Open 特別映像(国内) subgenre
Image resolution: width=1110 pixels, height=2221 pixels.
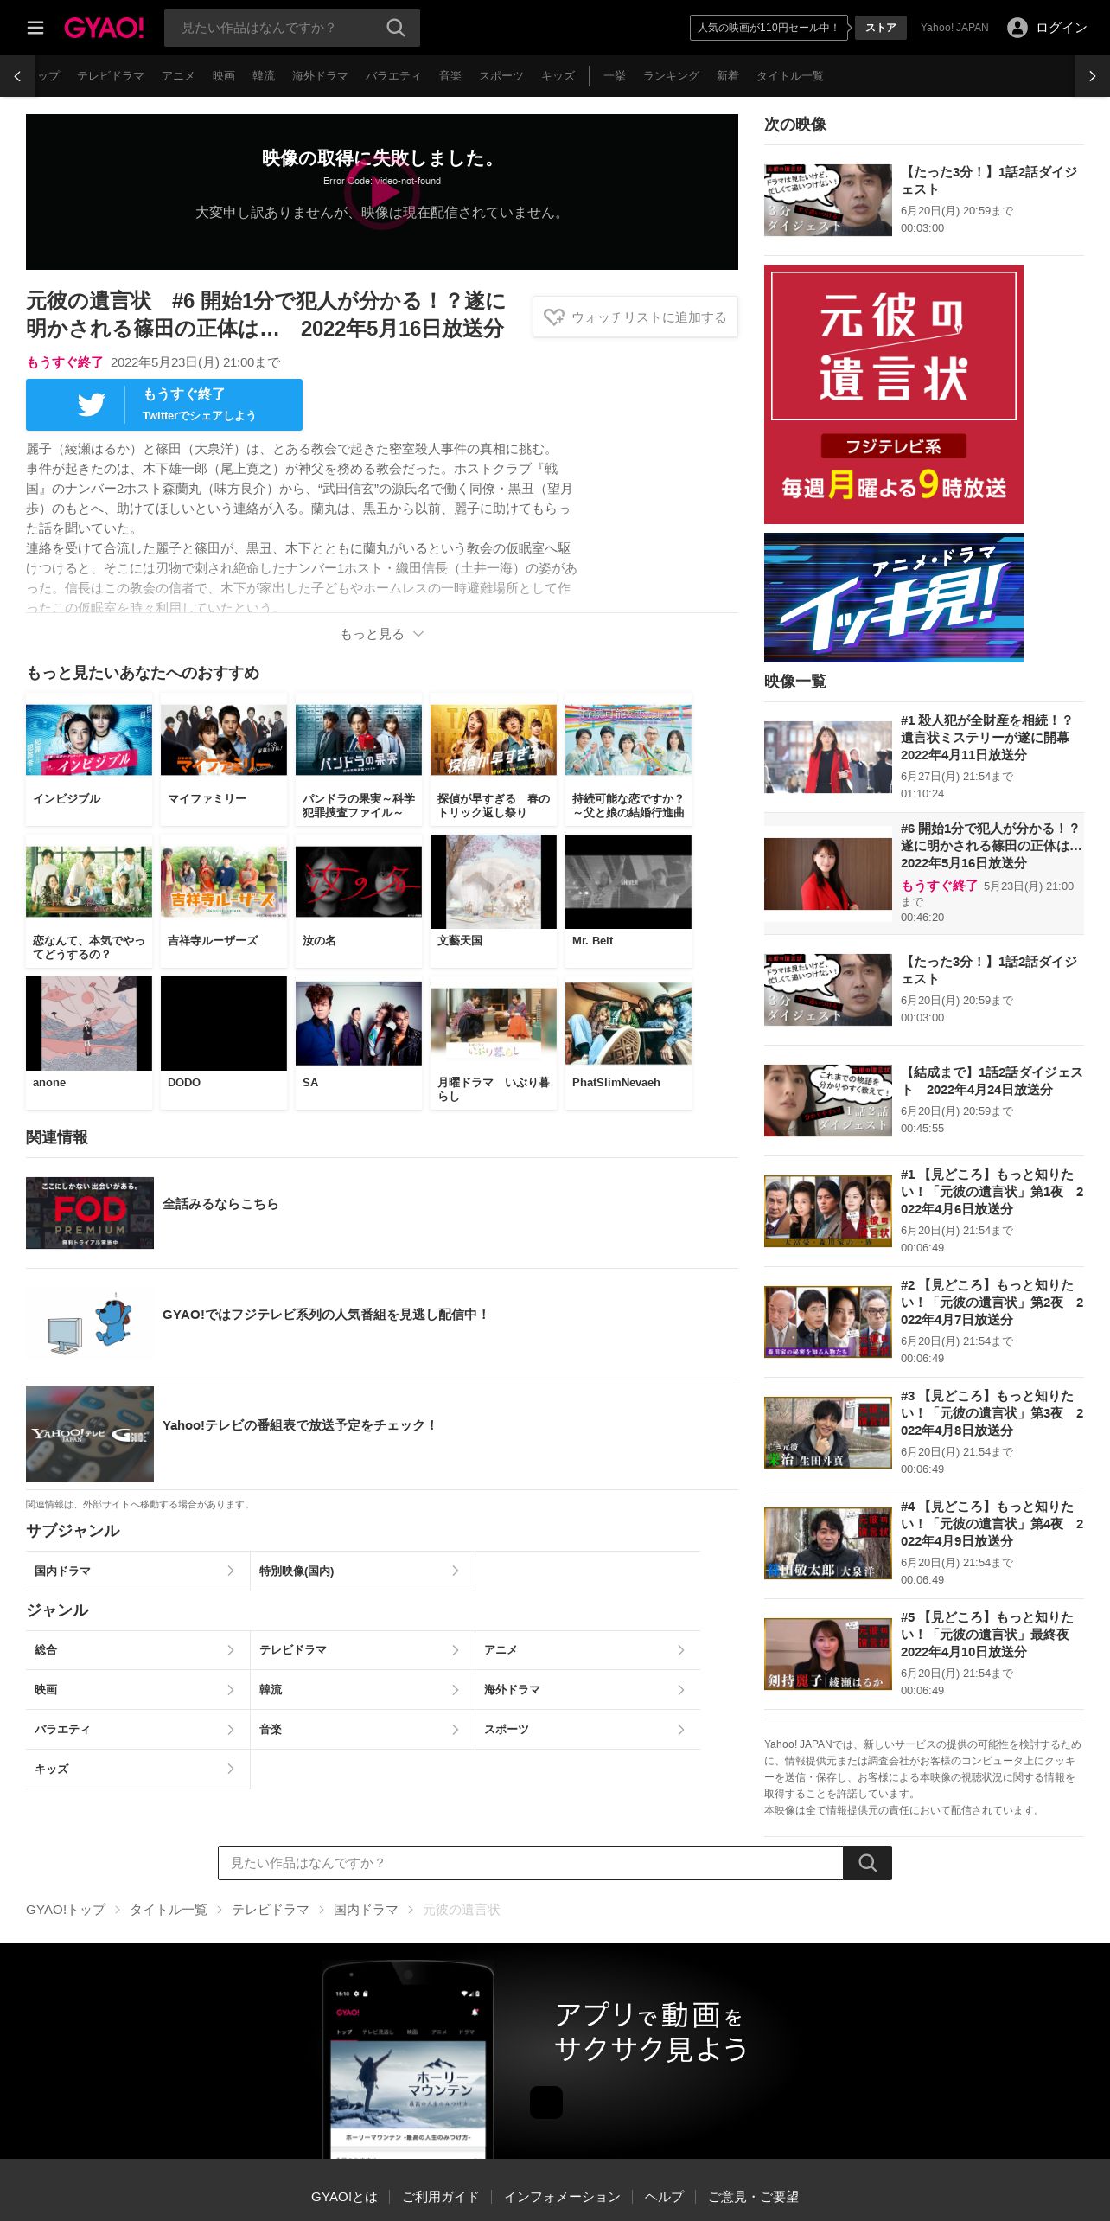coord(362,1571)
